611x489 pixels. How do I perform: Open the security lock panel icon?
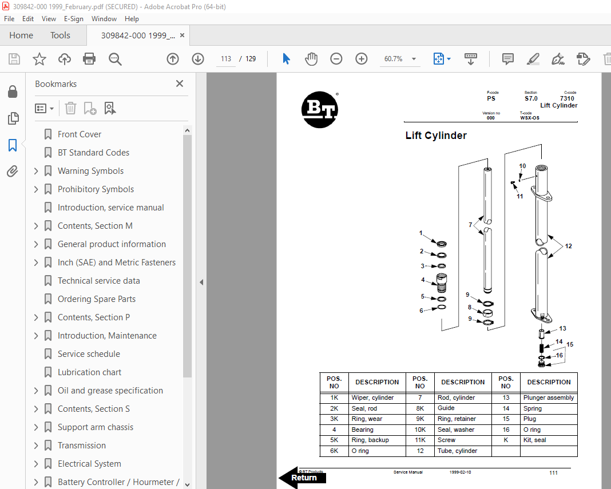tap(13, 92)
